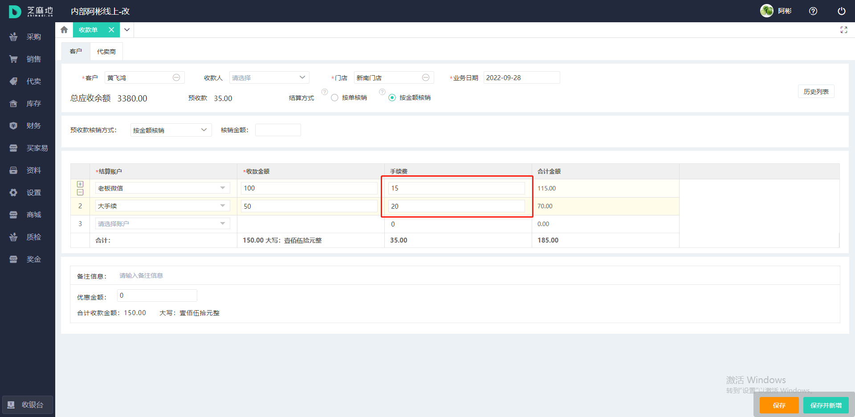855x417 pixels.
Task: Open the 销售 sidebar menu
Action: click(x=28, y=59)
